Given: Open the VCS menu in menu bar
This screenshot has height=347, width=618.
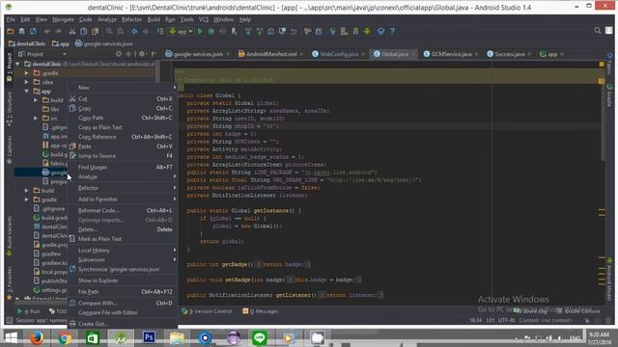Looking at the screenshot, I should click(204, 19).
